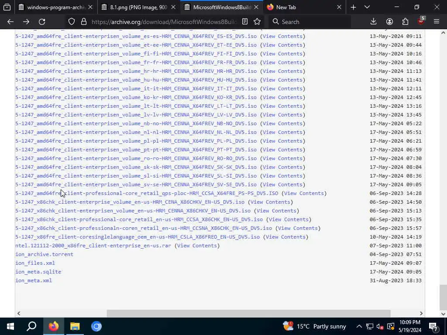The width and height of the screenshot is (447, 335).
Task: Open the Windows Start menu
Action: click(x=10, y=326)
